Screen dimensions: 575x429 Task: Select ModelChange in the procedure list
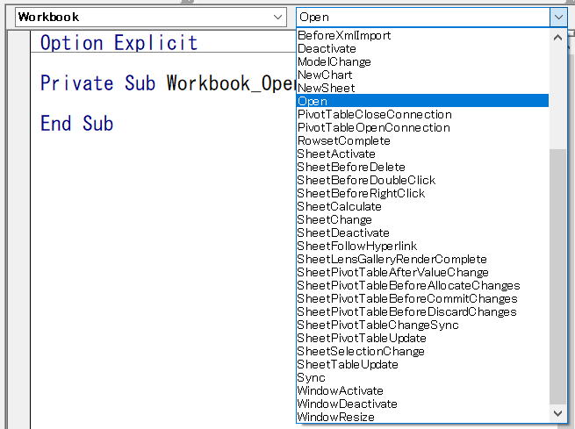point(334,61)
